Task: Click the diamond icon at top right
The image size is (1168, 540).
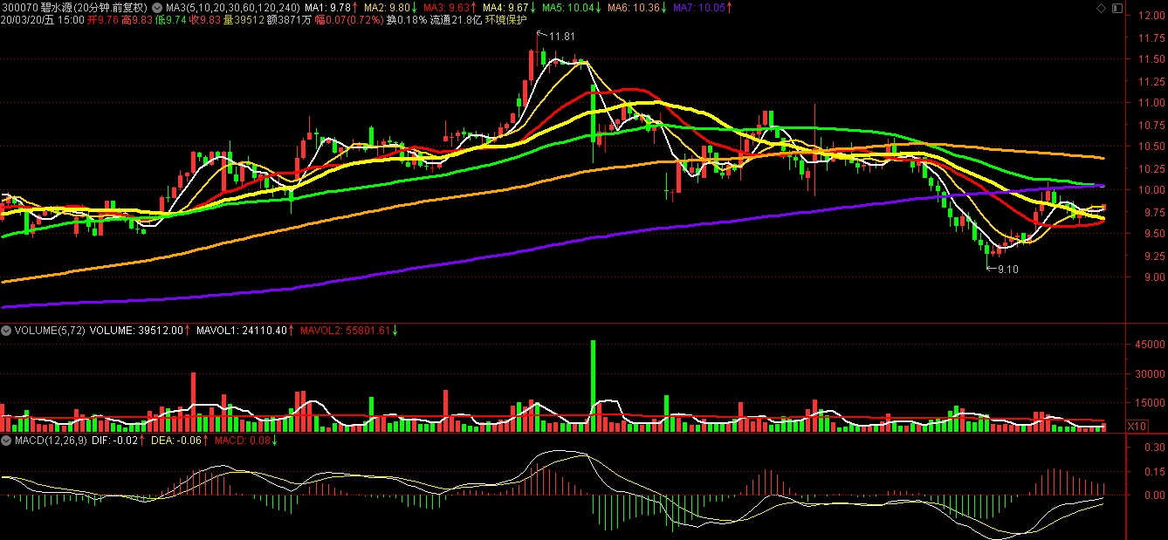Action: [1100, 7]
